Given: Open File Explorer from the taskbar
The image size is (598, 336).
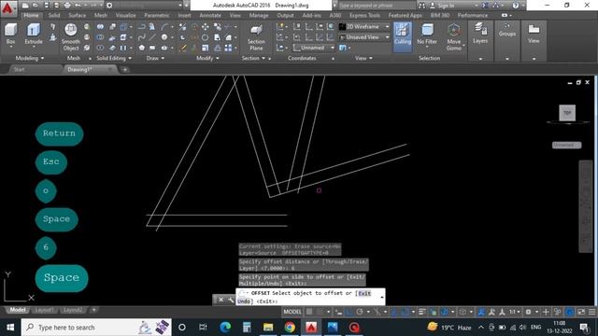Looking at the screenshot, I should (268, 328).
